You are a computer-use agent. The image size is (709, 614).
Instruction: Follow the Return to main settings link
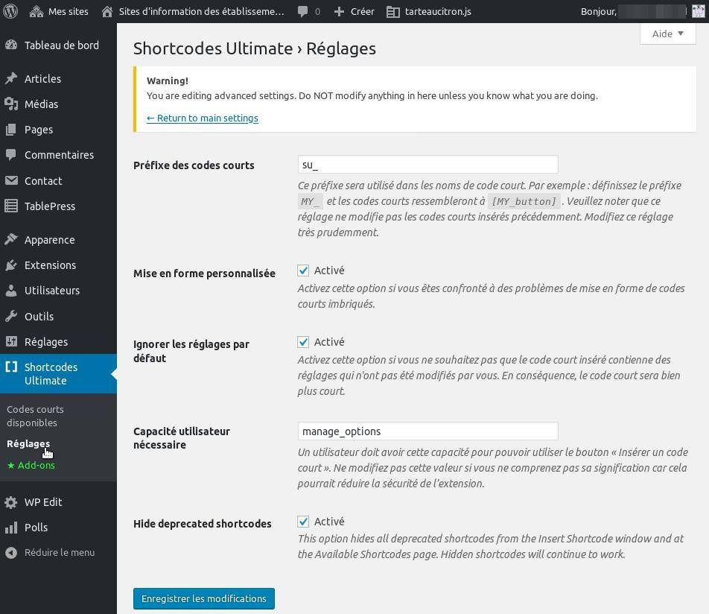[203, 118]
